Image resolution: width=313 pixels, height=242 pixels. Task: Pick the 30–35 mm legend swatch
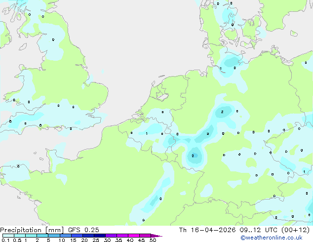coord(111,236)
